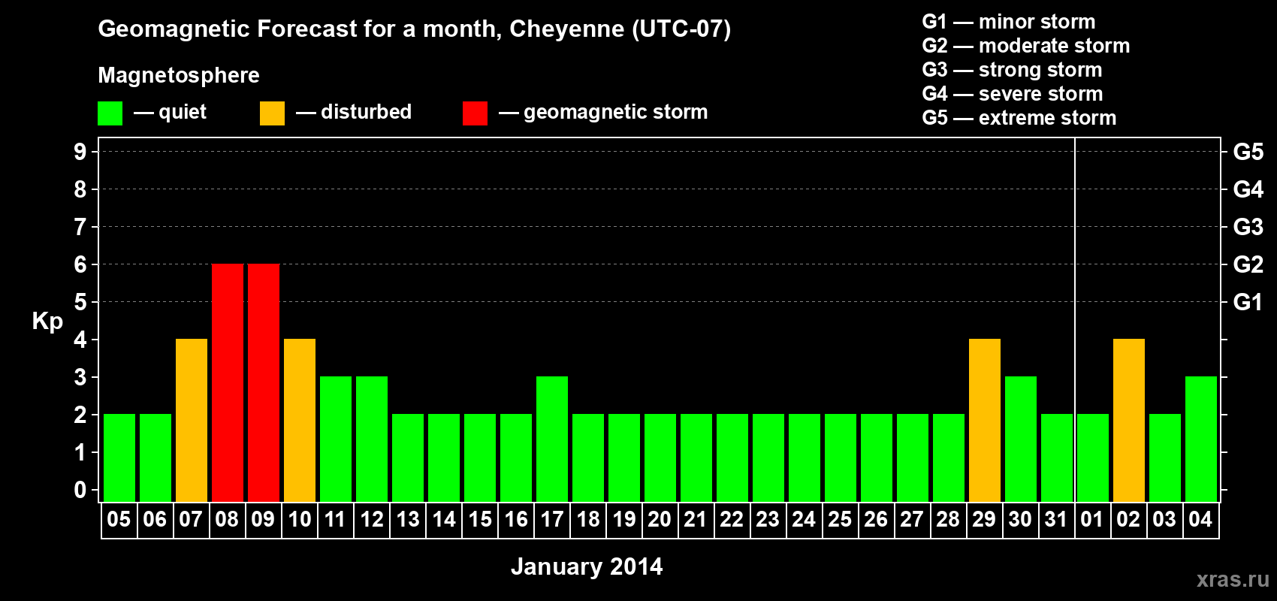
Task: Click date label 01 on the axis
Action: [1092, 519]
